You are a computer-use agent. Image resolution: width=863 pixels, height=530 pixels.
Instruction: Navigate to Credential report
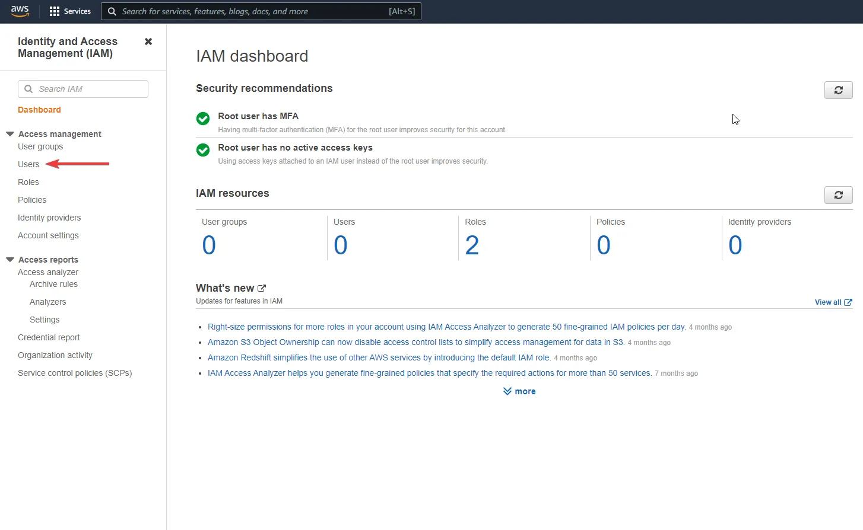point(49,337)
